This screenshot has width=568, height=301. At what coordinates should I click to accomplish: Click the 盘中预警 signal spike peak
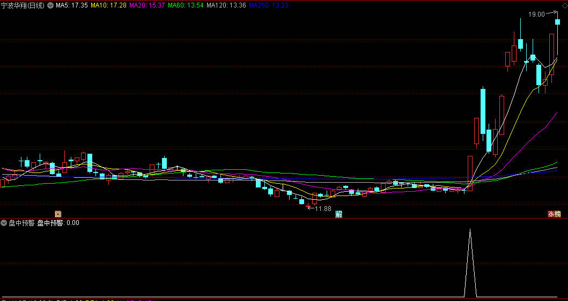(x=470, y=230)
